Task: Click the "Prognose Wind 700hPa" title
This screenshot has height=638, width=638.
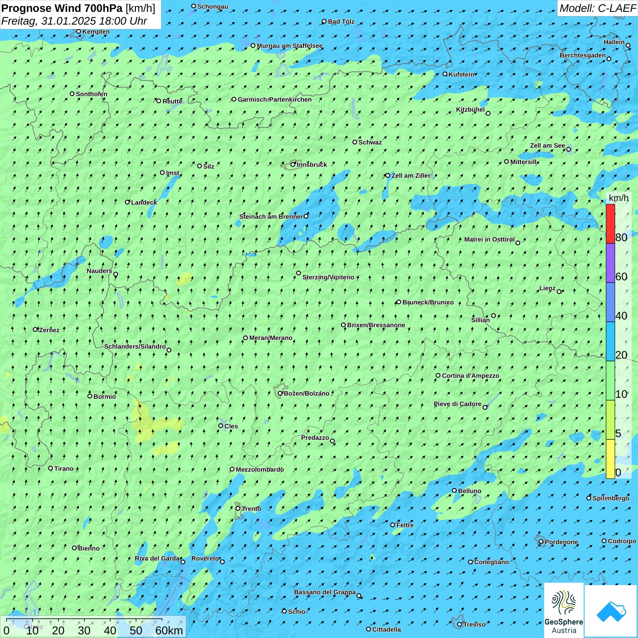Action: point(62,8)
